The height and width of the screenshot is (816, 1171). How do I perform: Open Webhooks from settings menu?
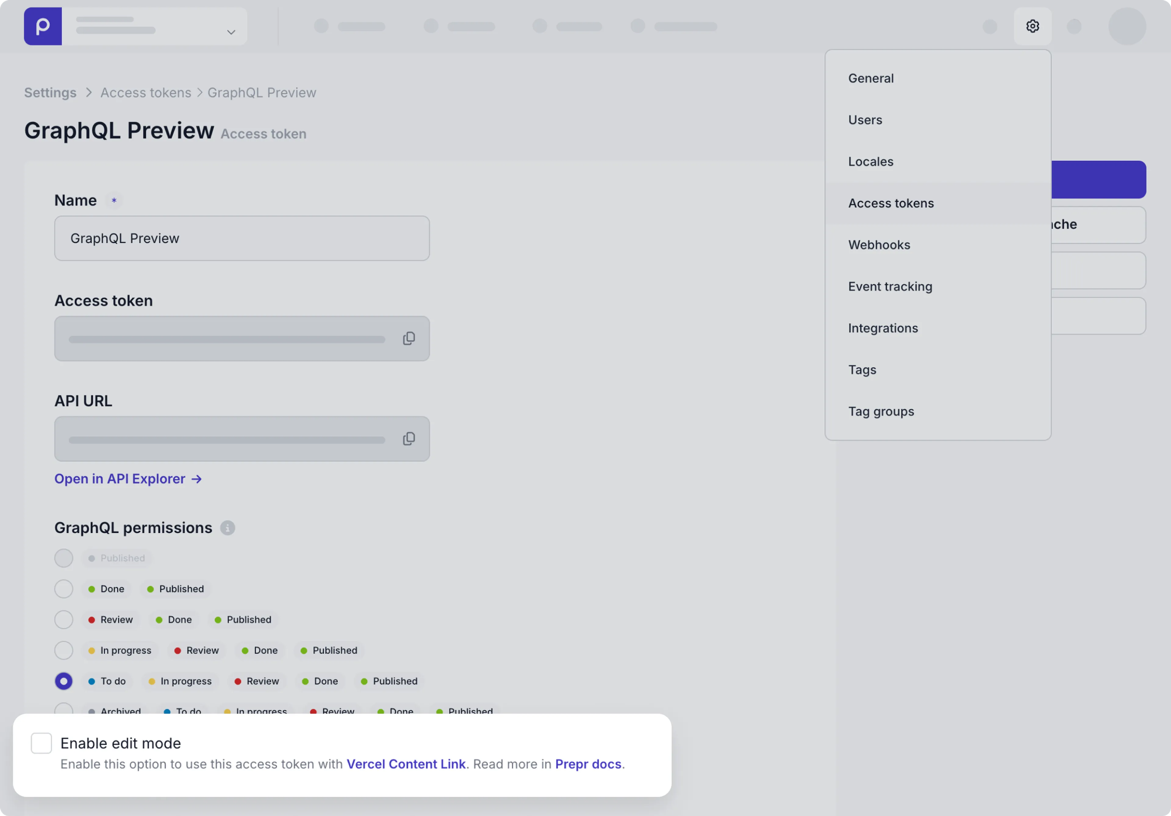pos(879,245)
